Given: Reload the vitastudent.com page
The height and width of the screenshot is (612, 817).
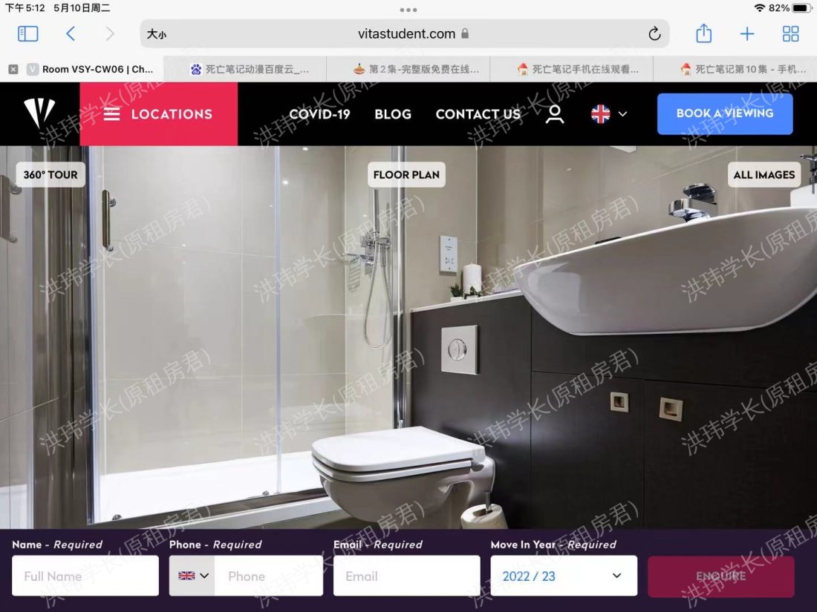Looking at the screenshot, I should point(654,33).
